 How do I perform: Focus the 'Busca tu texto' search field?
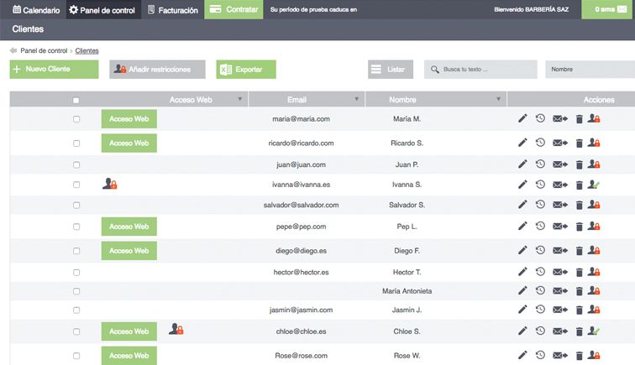pyautogui.click(x=480, y=69)
